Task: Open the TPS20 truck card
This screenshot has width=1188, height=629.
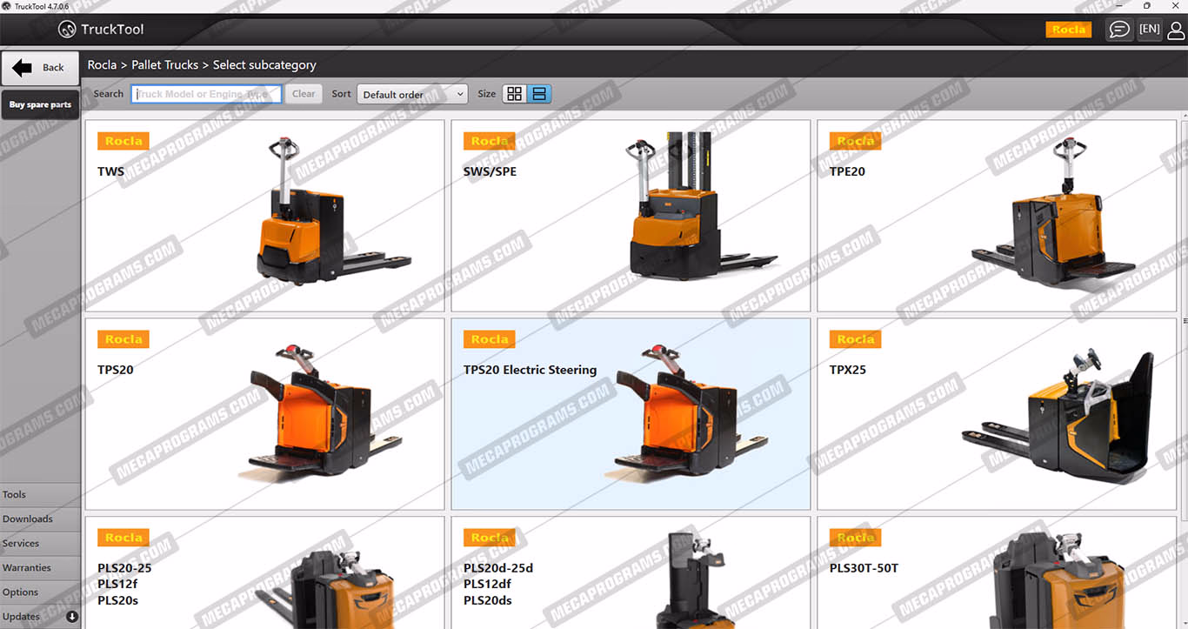Action: tap(264, 414)
